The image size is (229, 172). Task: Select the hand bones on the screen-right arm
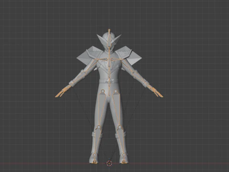coord(155,92)
